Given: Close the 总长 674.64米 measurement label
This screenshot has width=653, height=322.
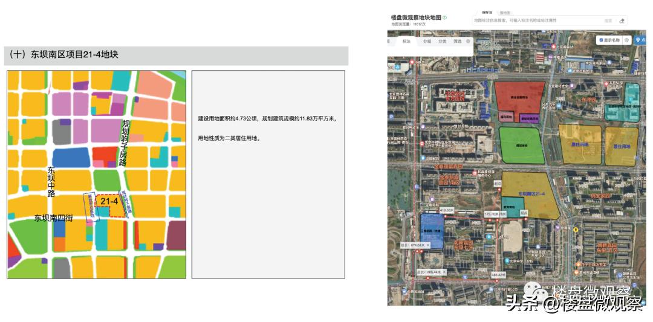Looking at the screenshot, I should pos(427,245).
